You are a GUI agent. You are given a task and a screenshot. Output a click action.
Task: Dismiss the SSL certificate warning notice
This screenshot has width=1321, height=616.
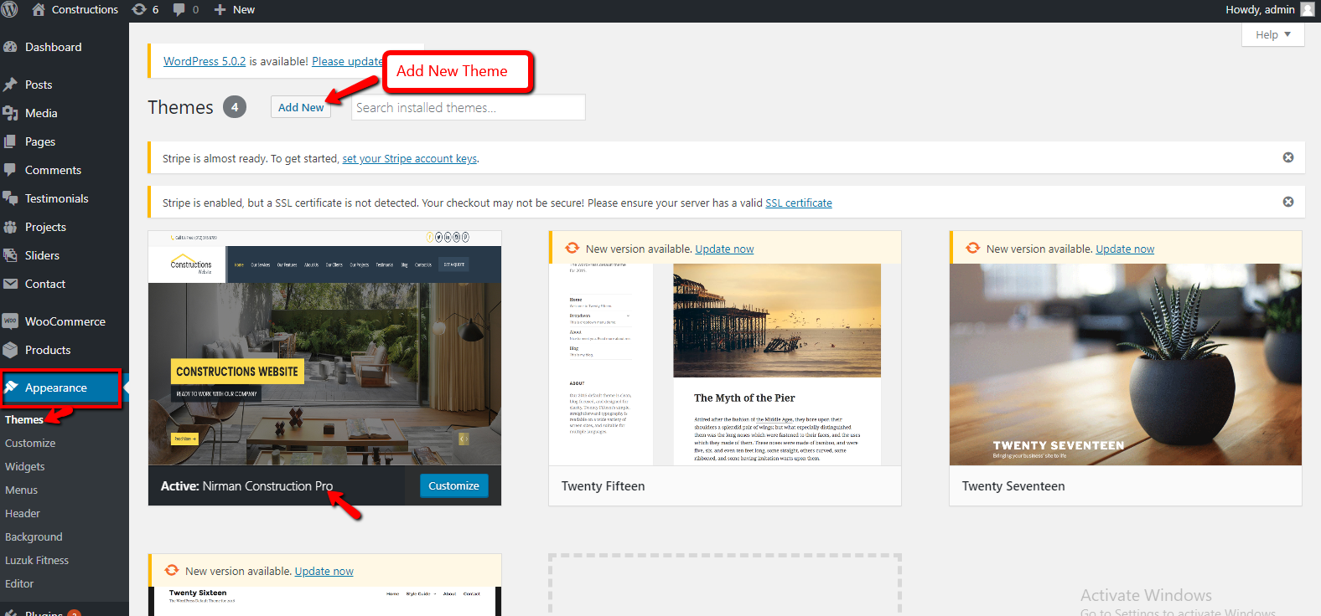1288,202
